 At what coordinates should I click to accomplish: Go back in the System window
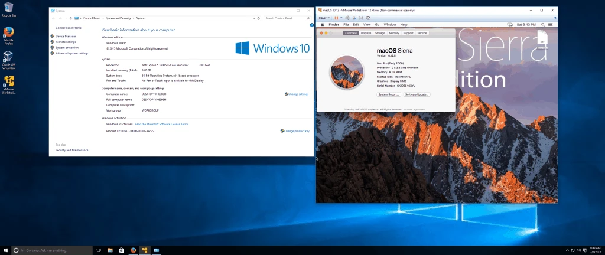point(53,18)
